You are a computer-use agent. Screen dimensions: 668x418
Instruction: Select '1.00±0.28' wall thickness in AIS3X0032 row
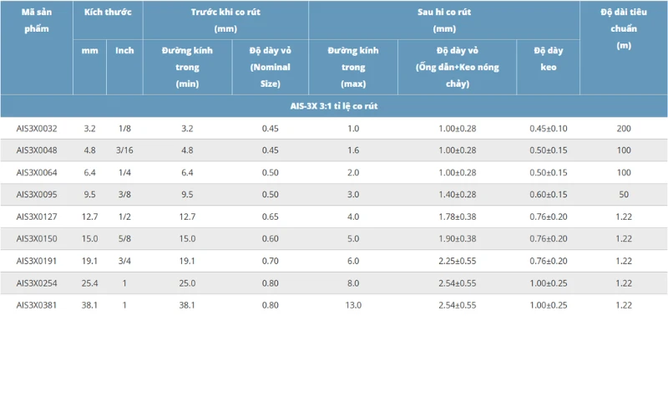pos(457,129)
